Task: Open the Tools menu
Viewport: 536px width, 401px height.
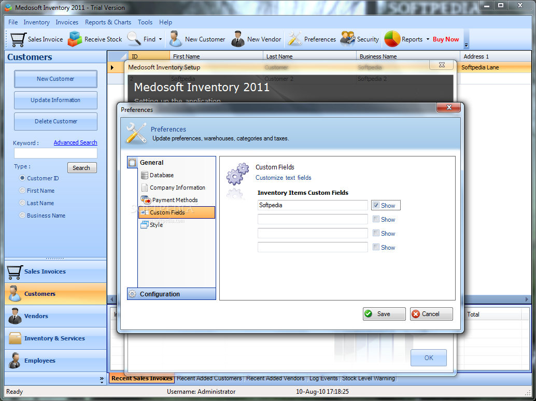Action: pos(145,22)
